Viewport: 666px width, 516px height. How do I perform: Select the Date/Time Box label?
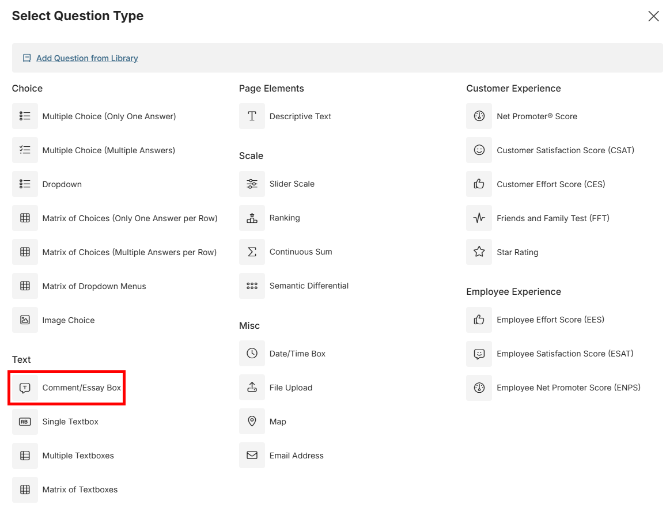coord(297,354)
